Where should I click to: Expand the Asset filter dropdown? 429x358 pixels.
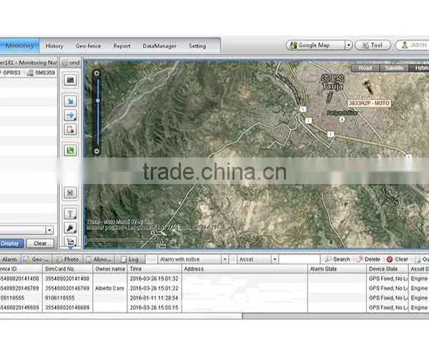(x=275, y=259)
